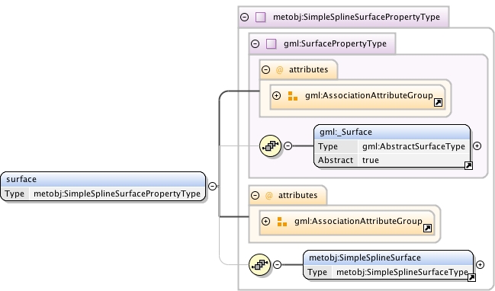Expand the upper gml:AssociationAttributeGroup
Viewport: 495px width, 291px height.
coord(277,95)
